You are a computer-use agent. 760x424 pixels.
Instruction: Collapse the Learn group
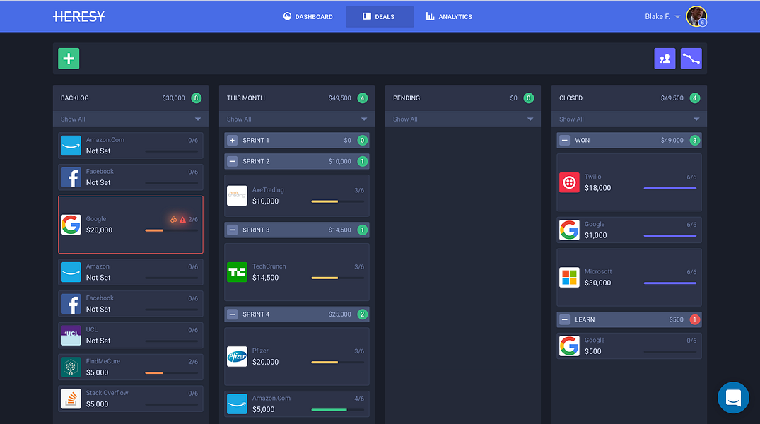click(564, 320)
